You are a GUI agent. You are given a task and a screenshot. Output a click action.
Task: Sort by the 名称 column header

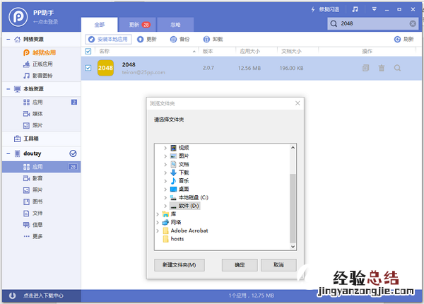click(x=104, y=51)
